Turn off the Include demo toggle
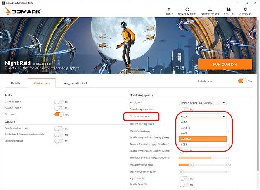Viewport: 260px width, 190px height. coord(242,81)
